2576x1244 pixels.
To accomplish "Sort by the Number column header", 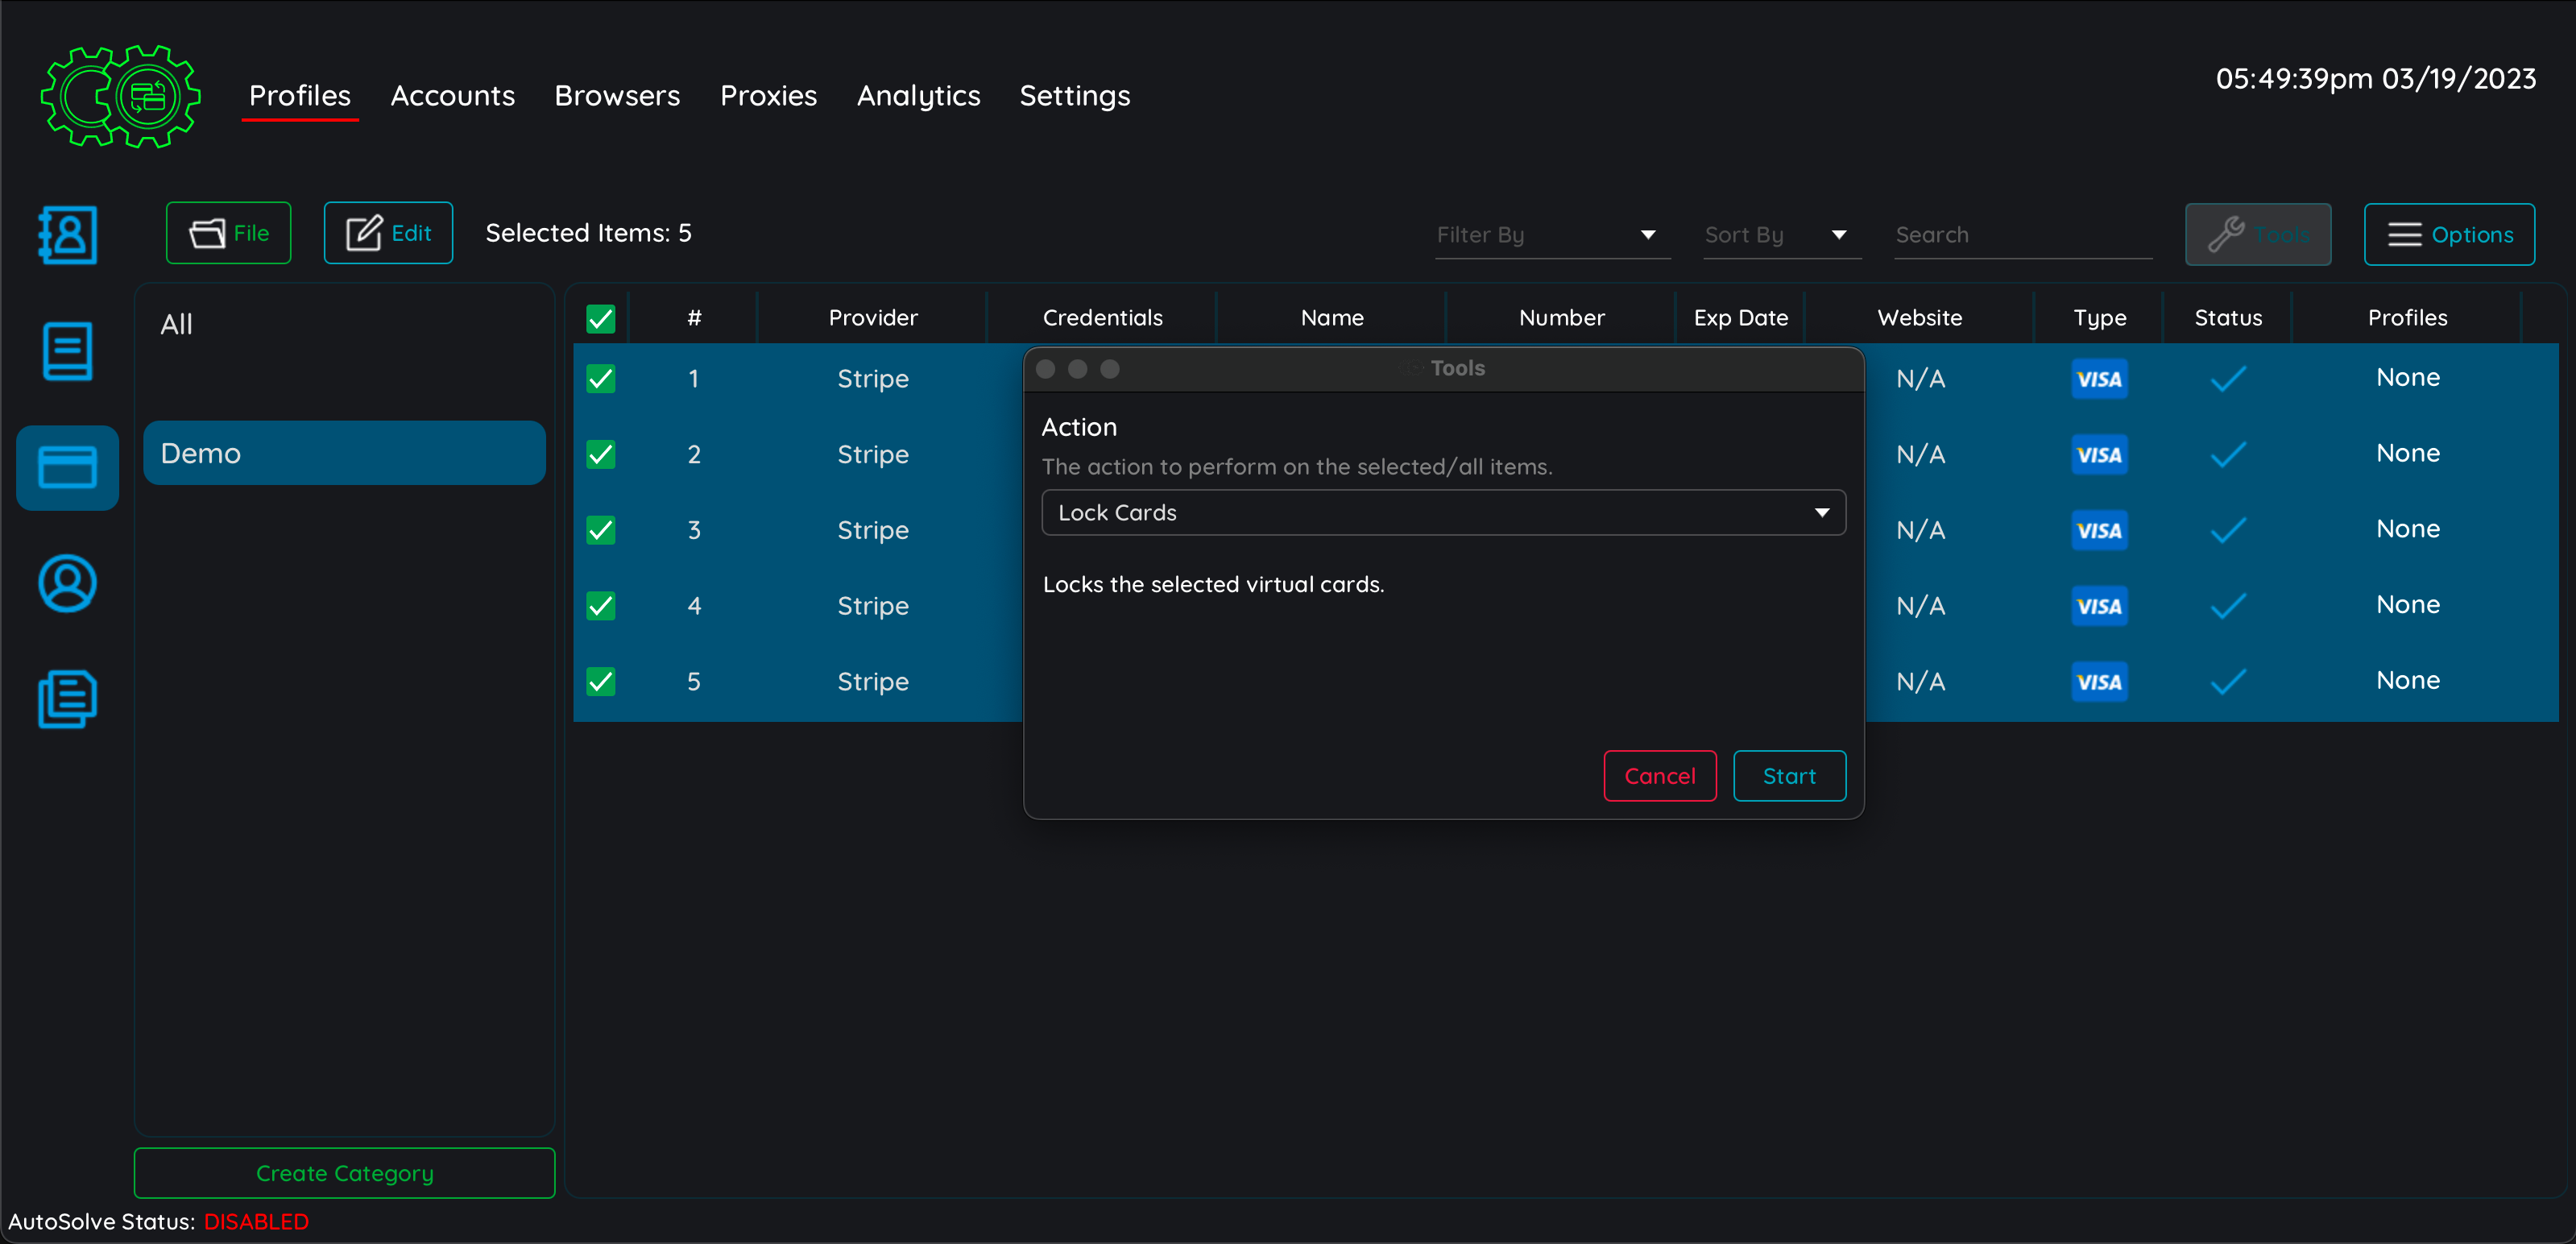I will pyautogui.click(x=1562, y=318).
